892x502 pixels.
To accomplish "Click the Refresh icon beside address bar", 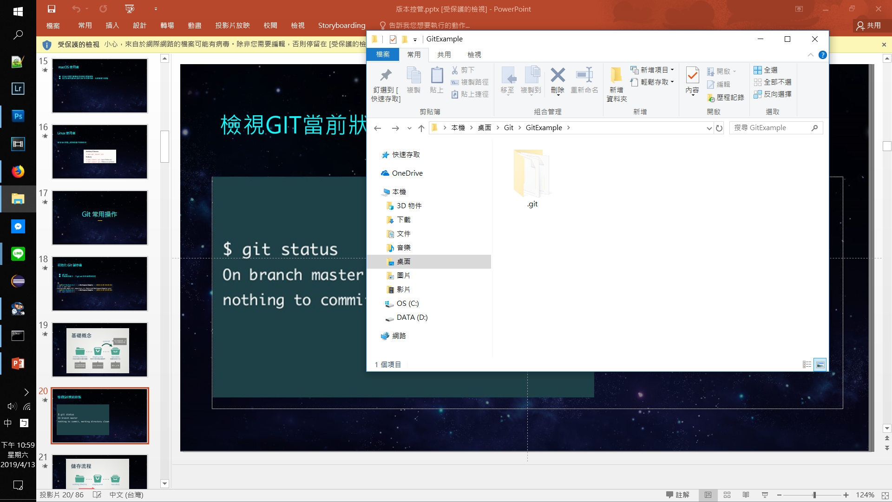I will pos(719,128).
